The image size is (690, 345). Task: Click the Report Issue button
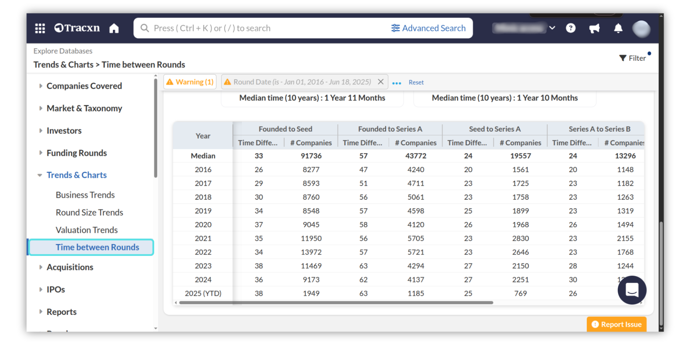coord(616,324)
